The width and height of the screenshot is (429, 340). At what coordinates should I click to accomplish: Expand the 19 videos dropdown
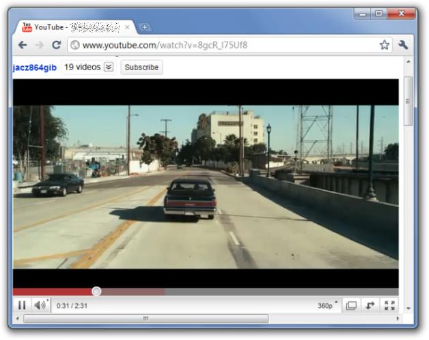tap(109, 67)
